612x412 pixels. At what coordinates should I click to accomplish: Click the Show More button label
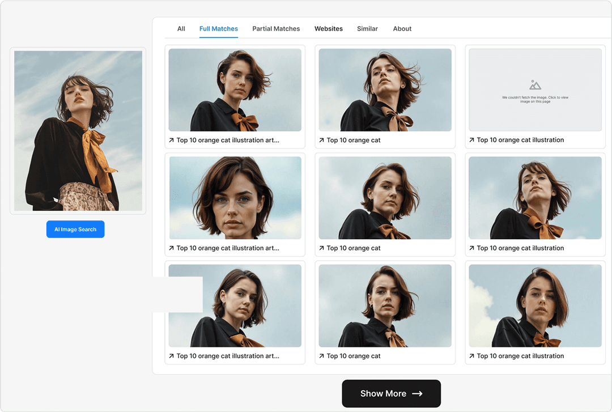[x=383, y=394]
